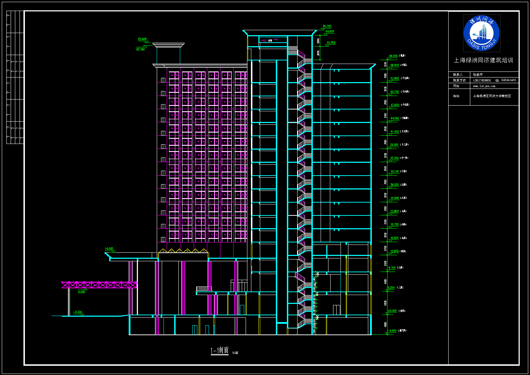The image size is (530, 375).
Task: Select the address cell 上海杨浦区同济大学南校区
Action: click(492, 96)
